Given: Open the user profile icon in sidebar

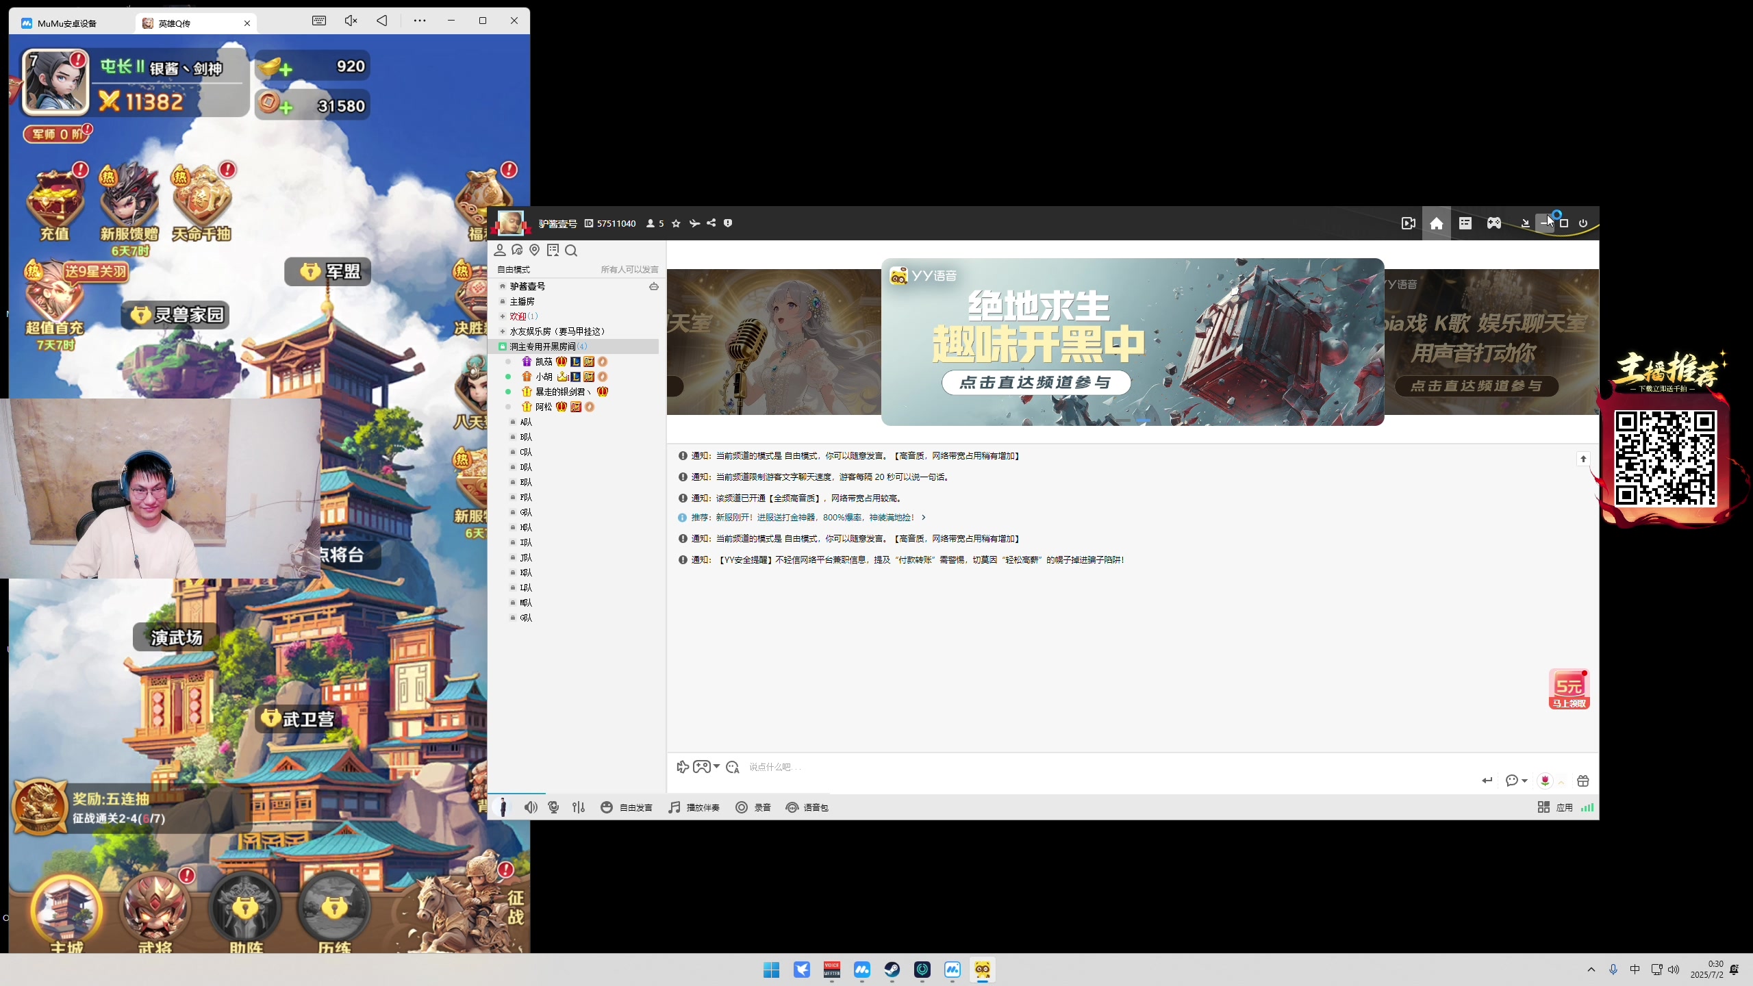Looking at the screenshot, I should (x=500, y=251).
